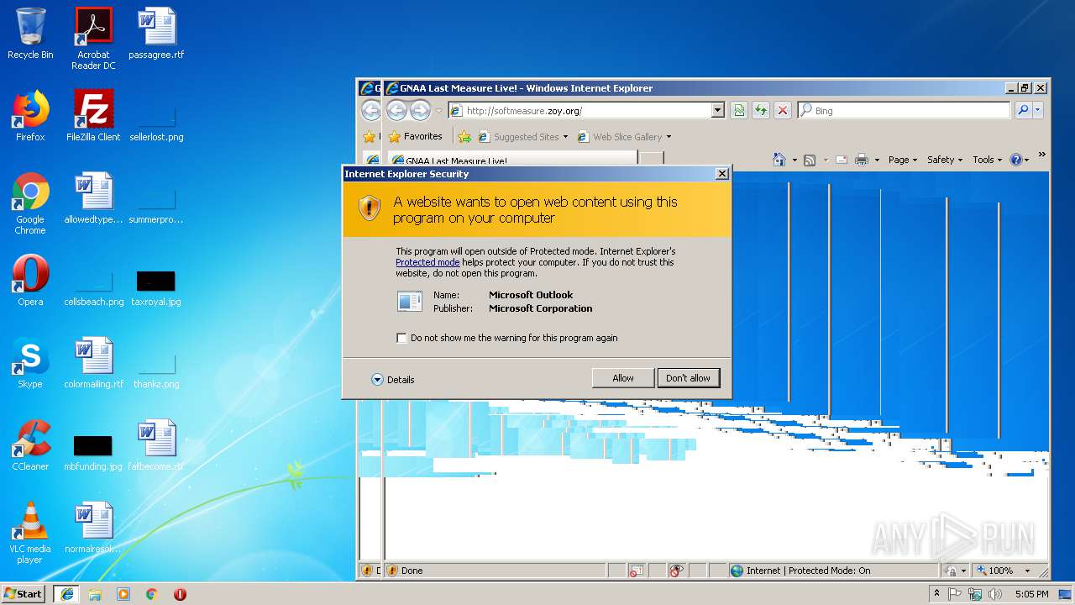This screenshot has width=1075, height=605.
Task: Expand Details in the security dialog
Action: [393, 380]
